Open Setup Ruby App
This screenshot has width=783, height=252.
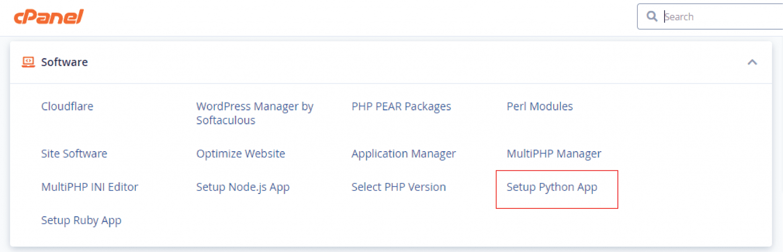coord(81,220)
